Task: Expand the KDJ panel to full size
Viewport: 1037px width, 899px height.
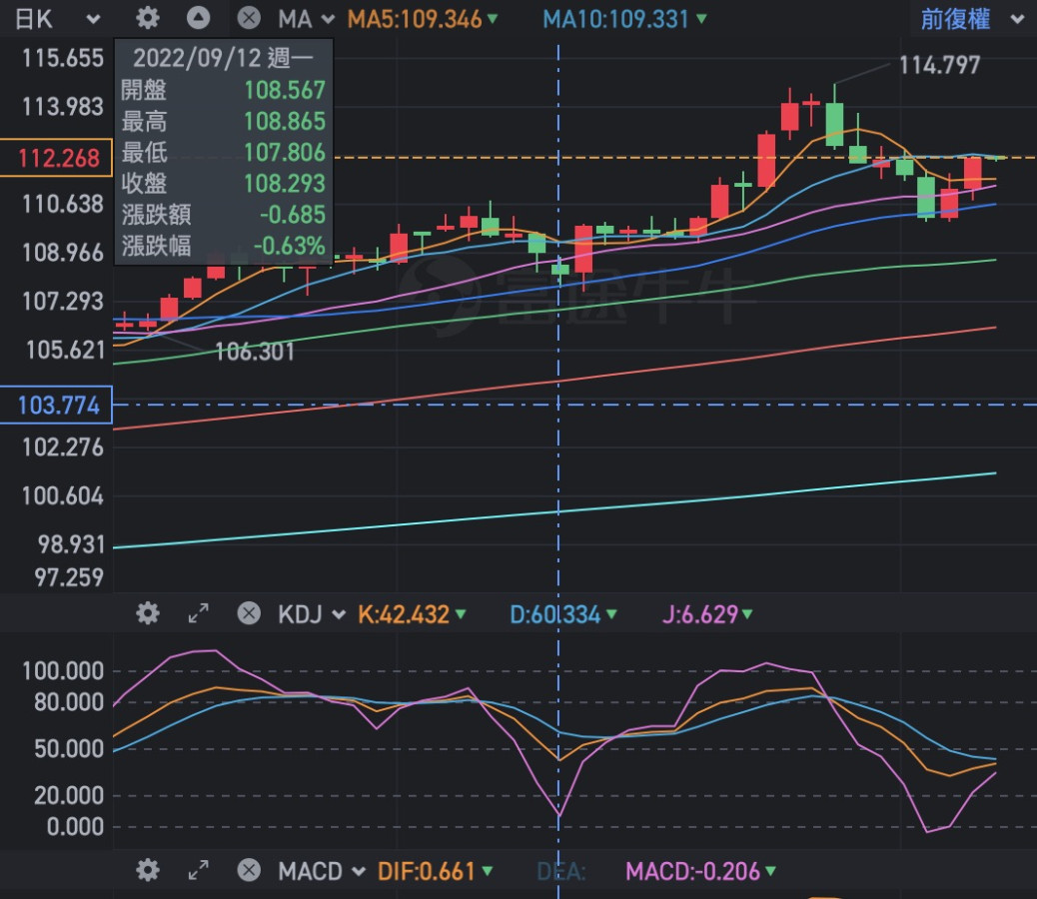Action: pyautogui.click(x=199, y=613)
